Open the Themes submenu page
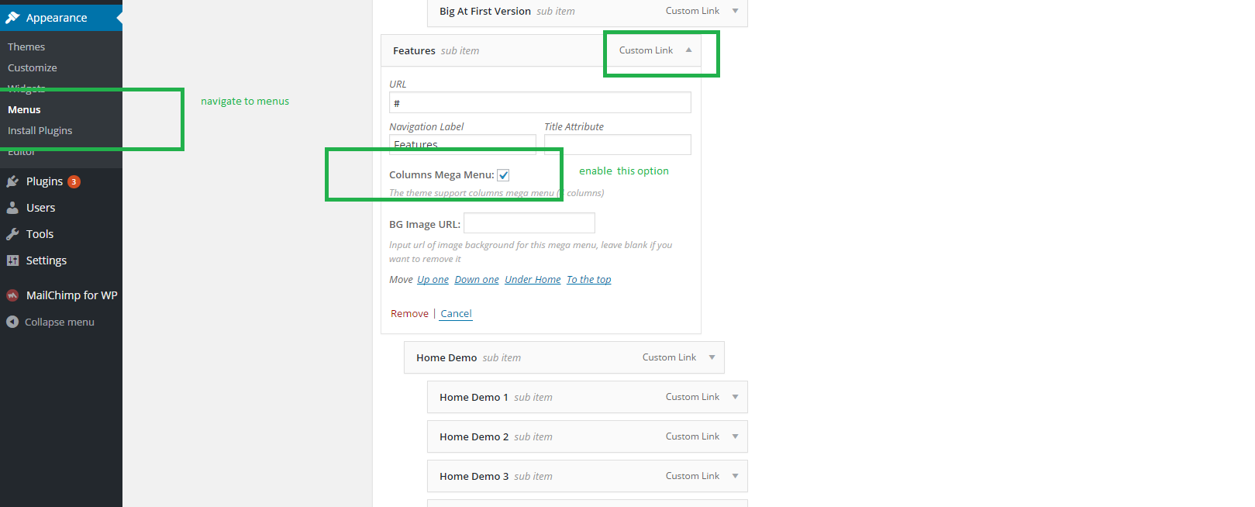This screenshot has height=507, width=1255. (26, 47)
